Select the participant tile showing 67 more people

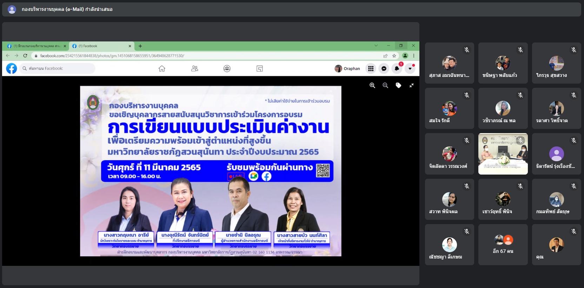point(503,244)
